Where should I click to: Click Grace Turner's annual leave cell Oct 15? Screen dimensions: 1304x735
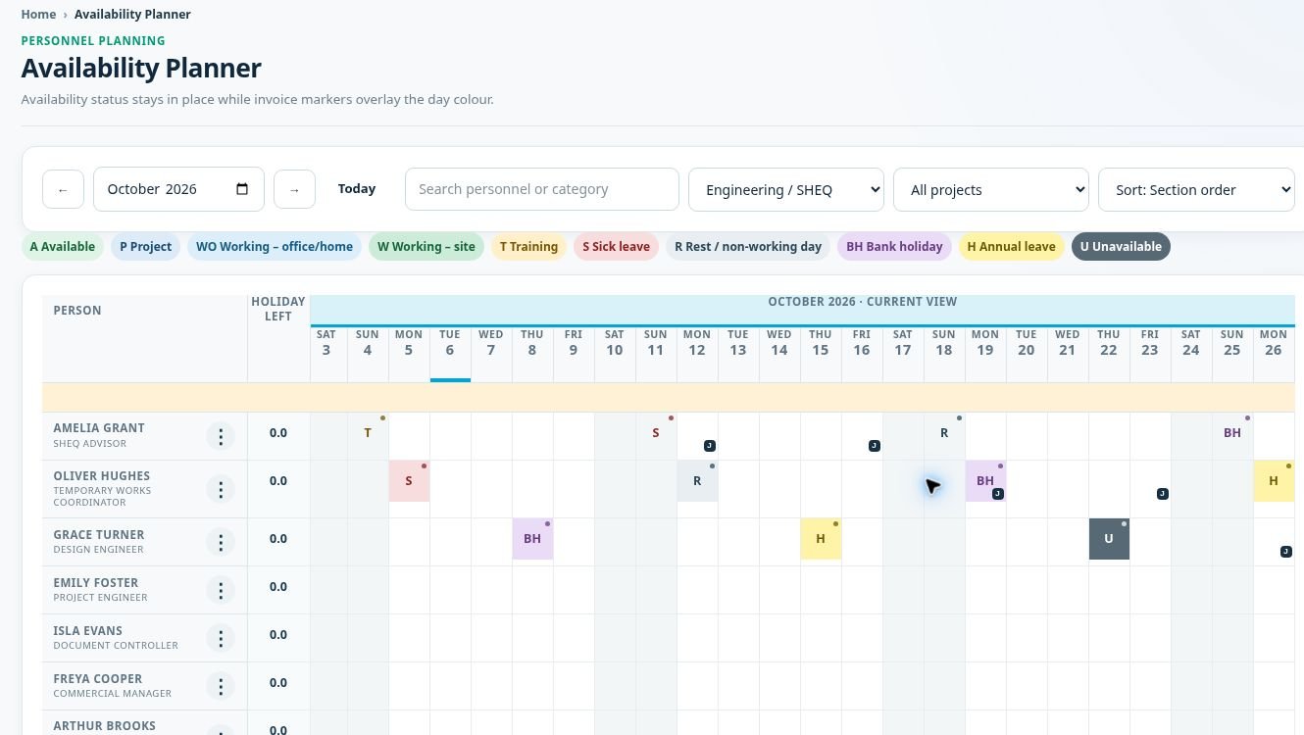[821, 539]
